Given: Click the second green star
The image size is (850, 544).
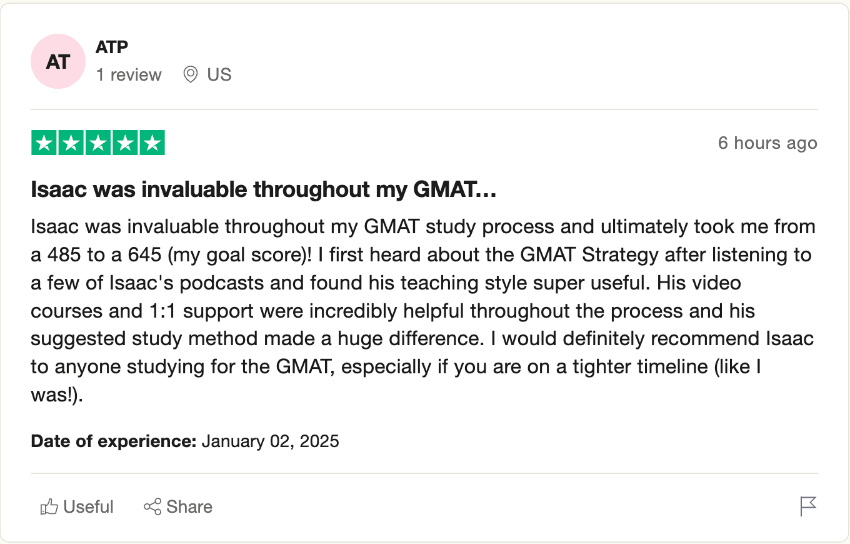Looking at the screenshot, I should click(71, 143).
